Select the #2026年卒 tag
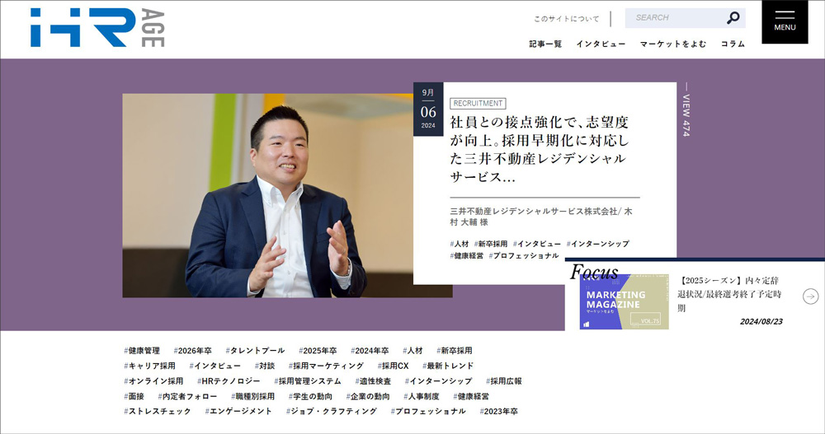This screenshot has height=434, width=825. click(x=192, y=351)
